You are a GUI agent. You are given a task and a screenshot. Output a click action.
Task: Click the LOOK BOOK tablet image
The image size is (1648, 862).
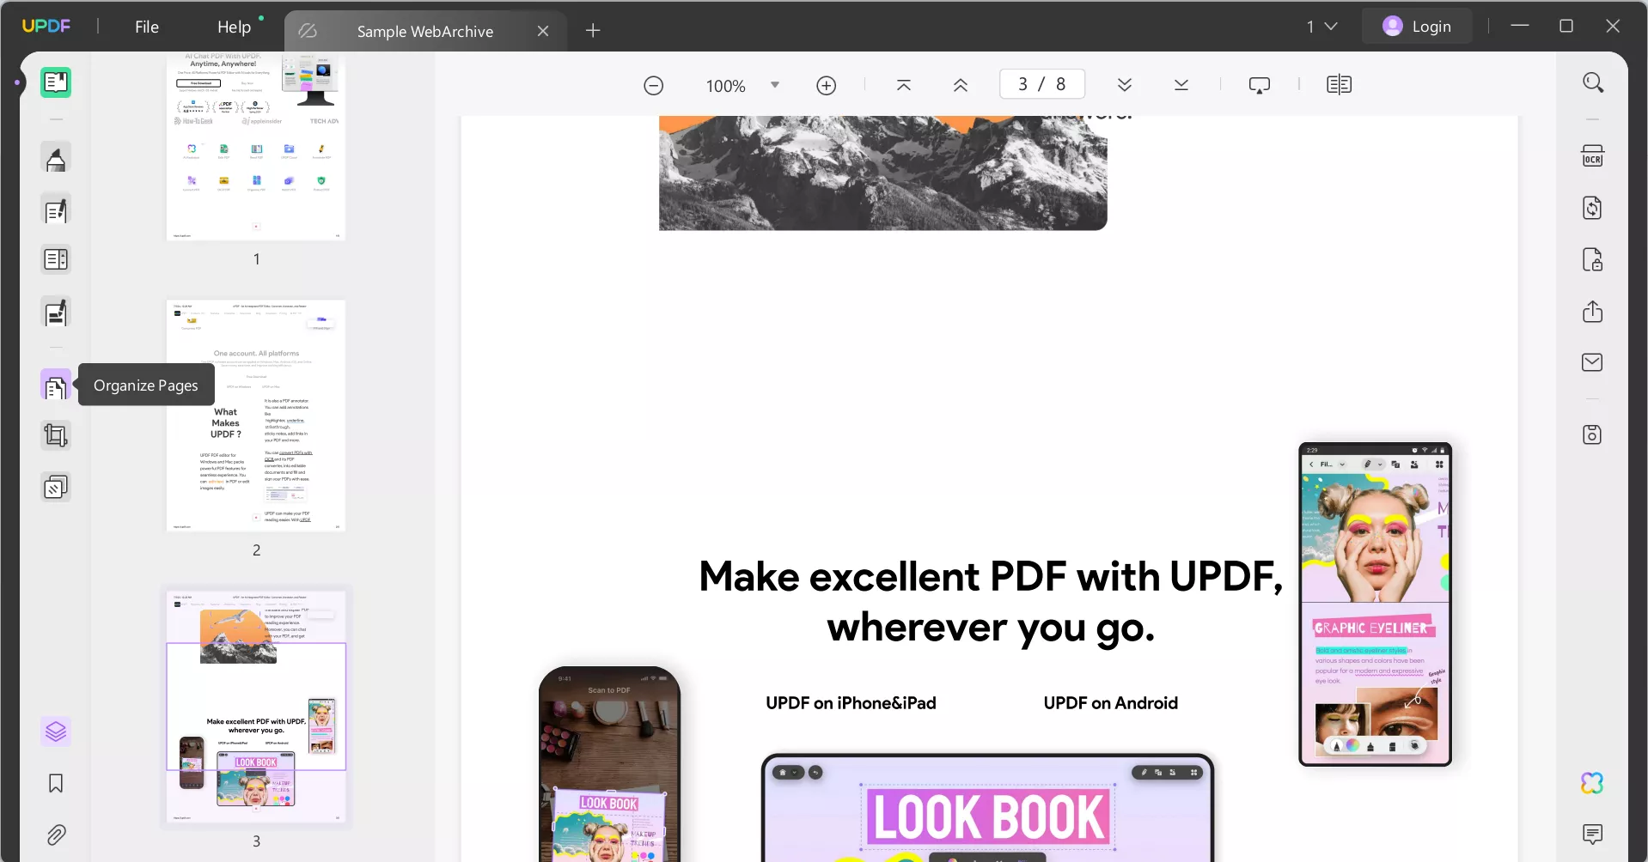click(x=988, y=808)
